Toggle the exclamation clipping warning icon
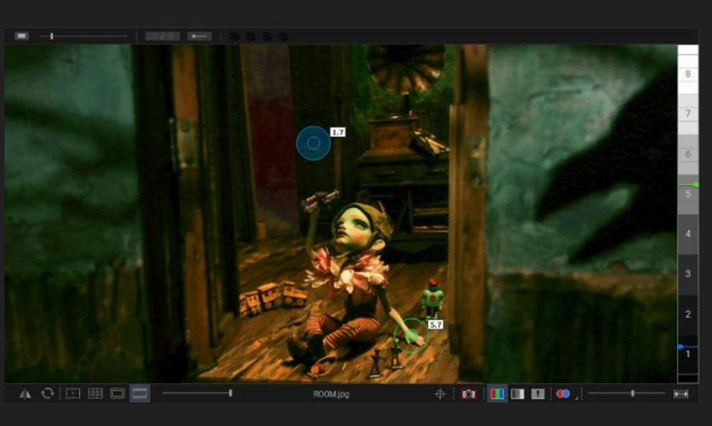Screen dimensions: 712x426 point(538,394)
